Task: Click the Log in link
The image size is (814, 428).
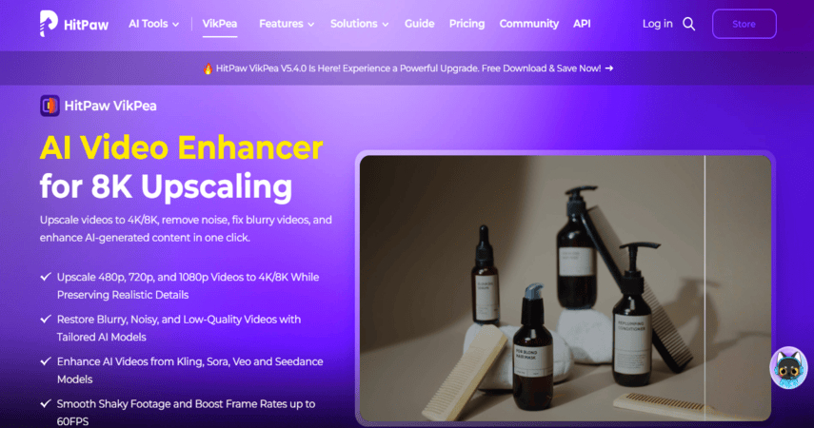Action: (x=657, y=24)
